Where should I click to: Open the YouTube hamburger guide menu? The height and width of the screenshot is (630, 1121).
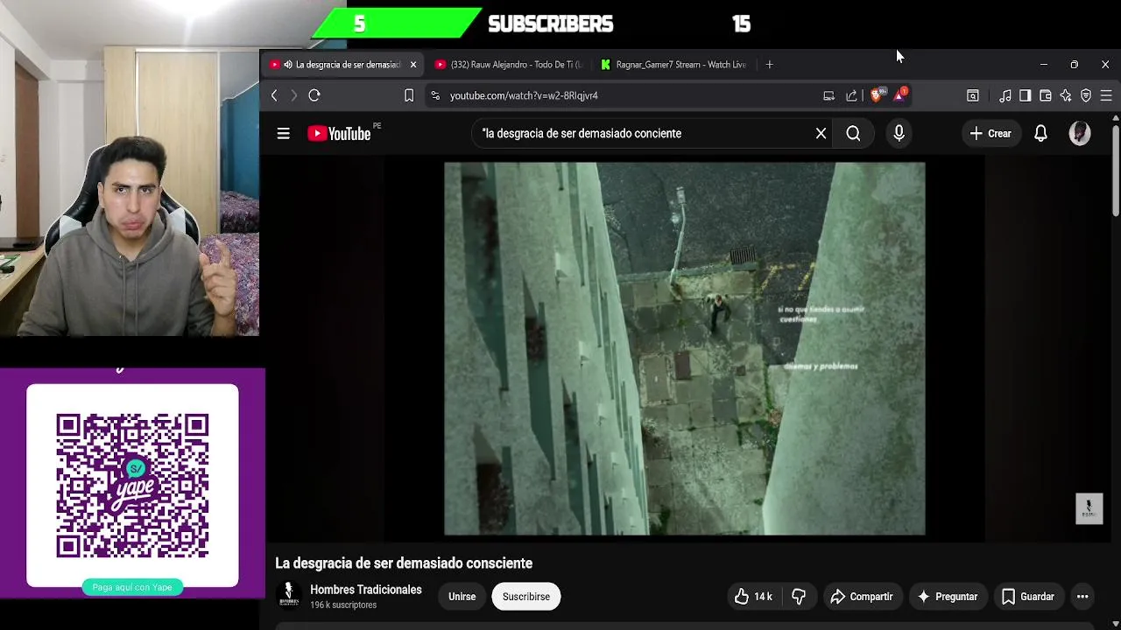point(283,134)
